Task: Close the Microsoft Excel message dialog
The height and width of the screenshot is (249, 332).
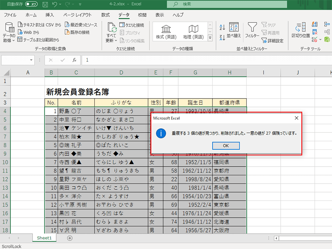Action: pyautogui.click(x=296, y=118)
